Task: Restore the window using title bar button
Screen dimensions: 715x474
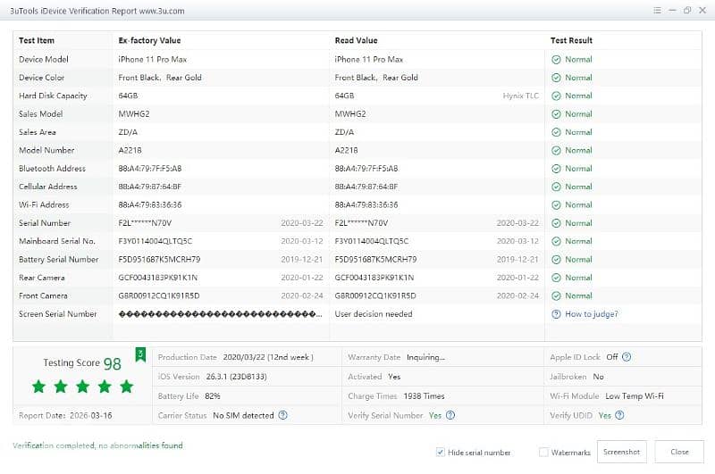Action: tap(686, 11)
